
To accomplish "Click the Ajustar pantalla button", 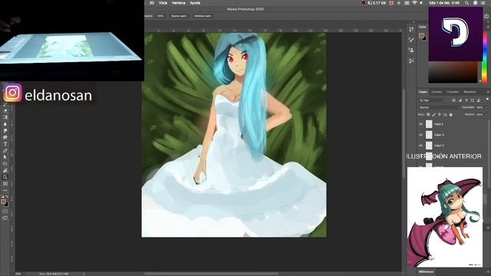I will [x=179, y=15].
